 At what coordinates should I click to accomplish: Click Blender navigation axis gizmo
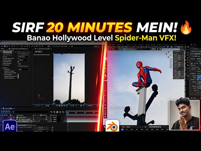pyautogui.click(x=168, y=54)
